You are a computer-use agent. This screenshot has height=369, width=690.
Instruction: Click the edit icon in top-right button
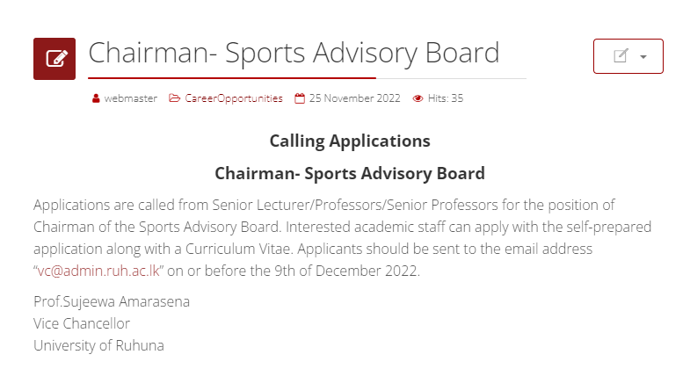621,56
